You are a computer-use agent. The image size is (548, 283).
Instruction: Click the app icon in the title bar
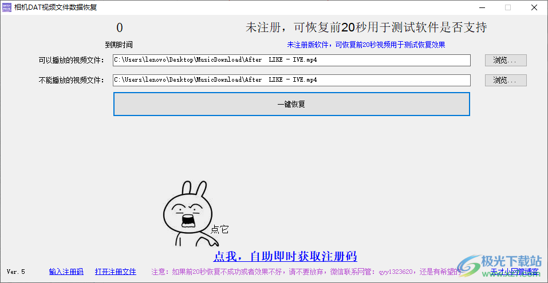(x=7, y=7)
